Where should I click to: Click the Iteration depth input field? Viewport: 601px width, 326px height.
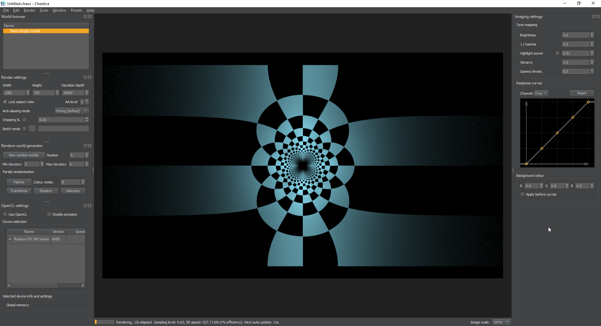[x=73, y=93]
